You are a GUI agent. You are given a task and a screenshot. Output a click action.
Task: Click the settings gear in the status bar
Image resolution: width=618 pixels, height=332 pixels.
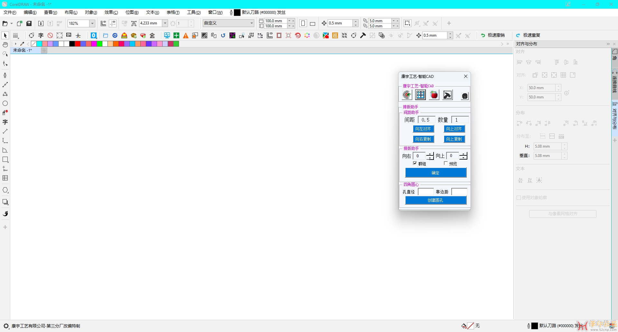click(6, 326)
